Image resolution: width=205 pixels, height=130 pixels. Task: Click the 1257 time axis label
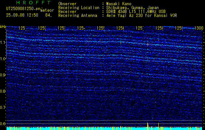(x=140, y=28)
